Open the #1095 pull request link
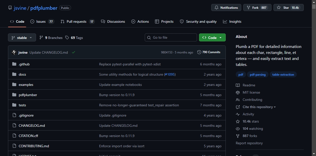The height and width of the screenshot is (156, 316). pyautogui.click(x=170, y=74)
